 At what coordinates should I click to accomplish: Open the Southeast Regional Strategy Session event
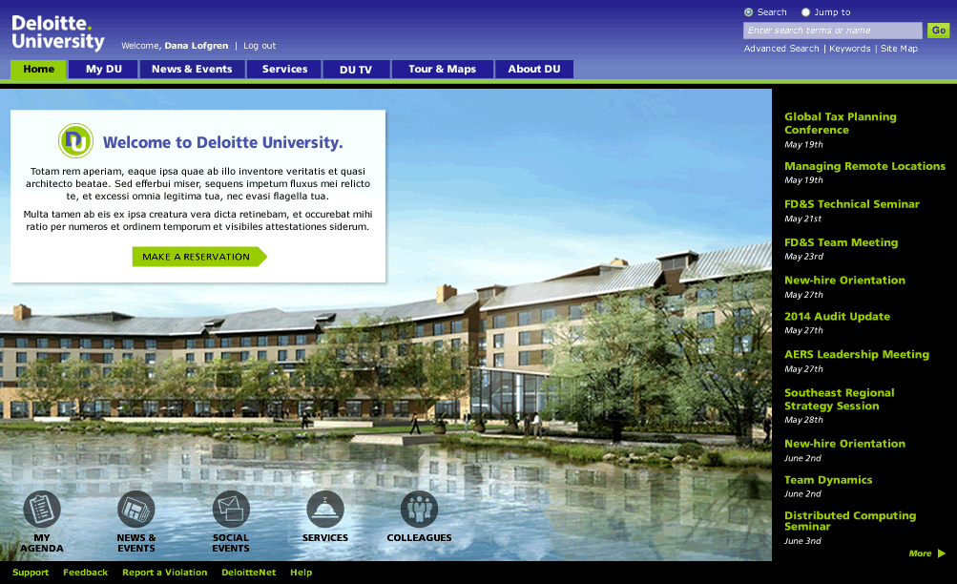pos(840,400)
